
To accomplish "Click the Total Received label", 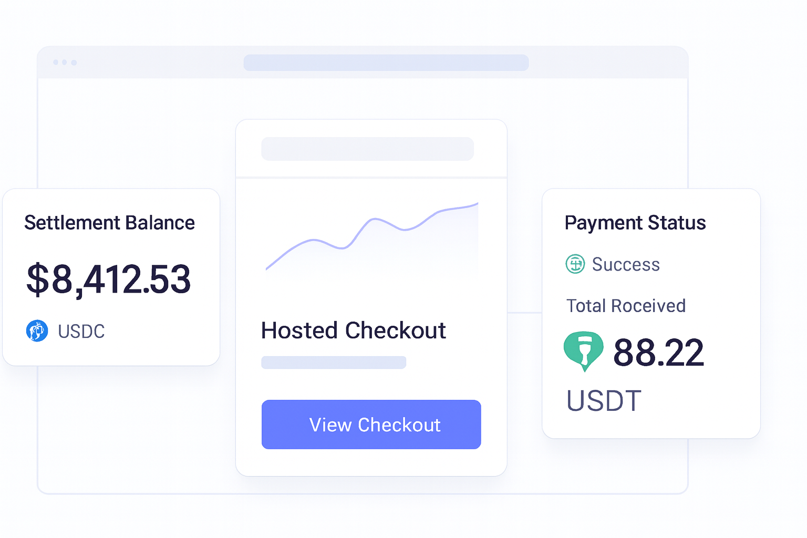I will pos(626,306).
